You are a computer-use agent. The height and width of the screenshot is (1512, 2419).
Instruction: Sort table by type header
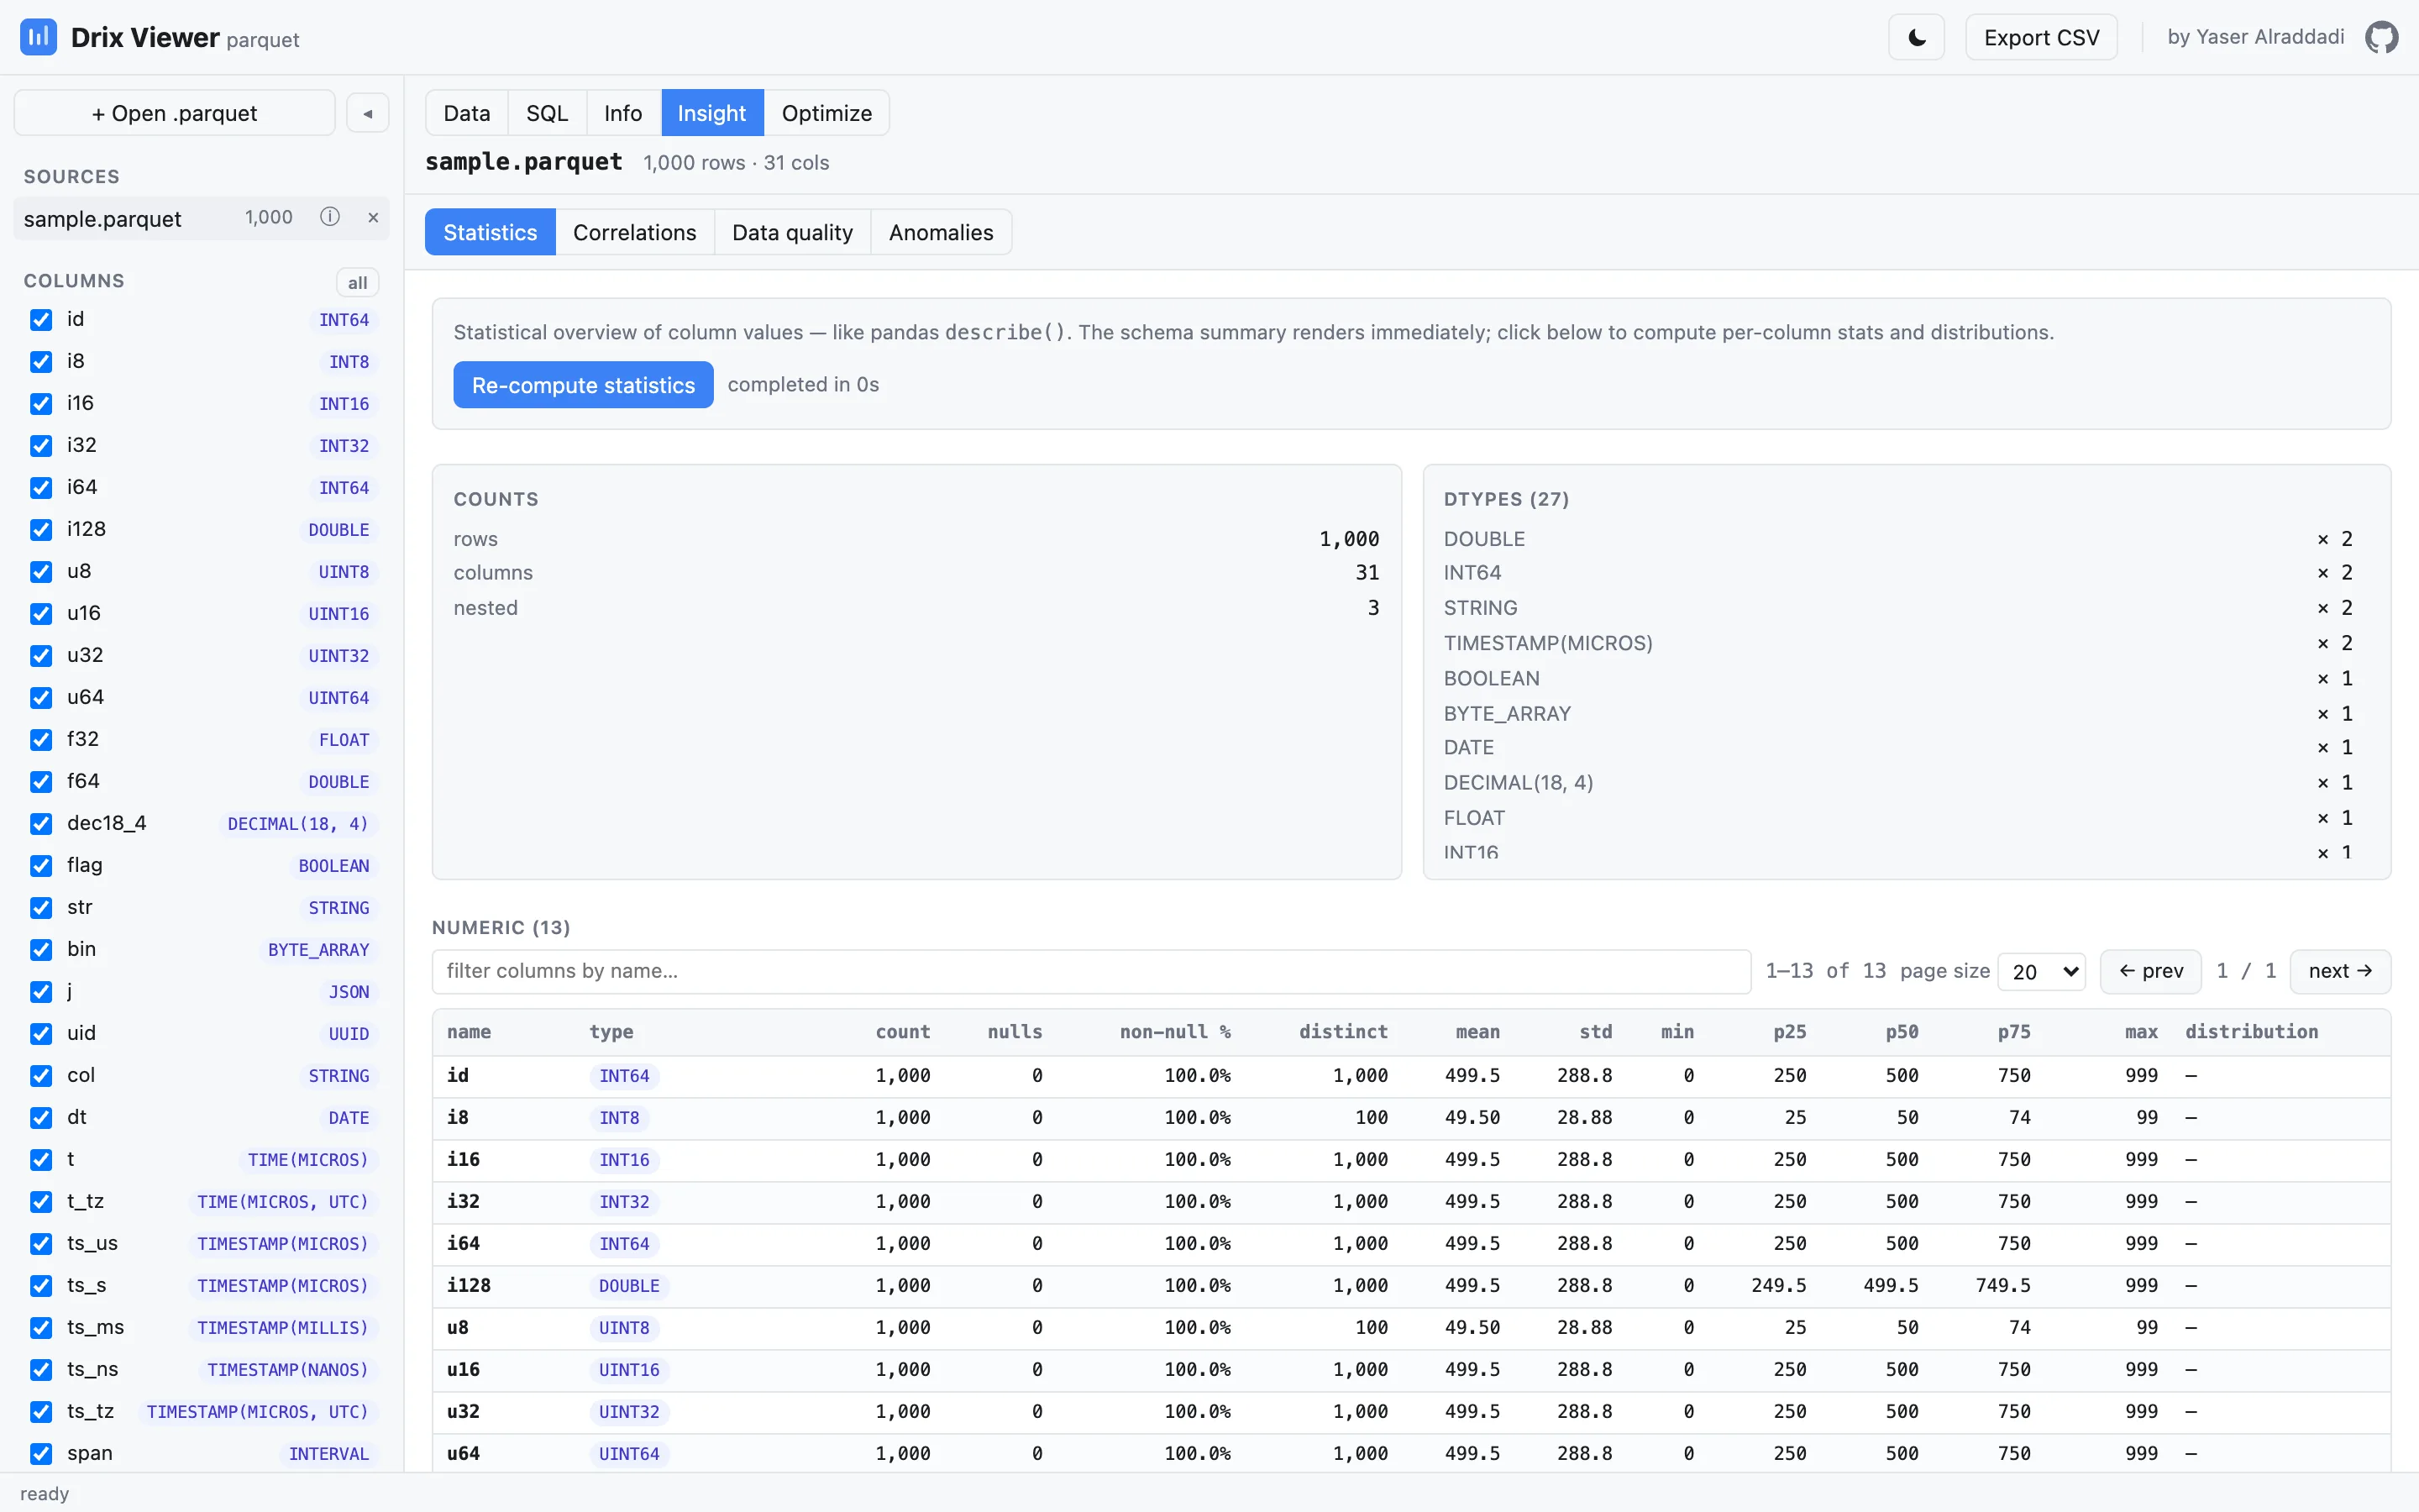[611, 1032]
